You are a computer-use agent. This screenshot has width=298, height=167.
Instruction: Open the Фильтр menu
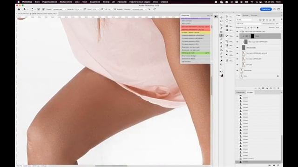pyautogui.click(x=106, y=2)
